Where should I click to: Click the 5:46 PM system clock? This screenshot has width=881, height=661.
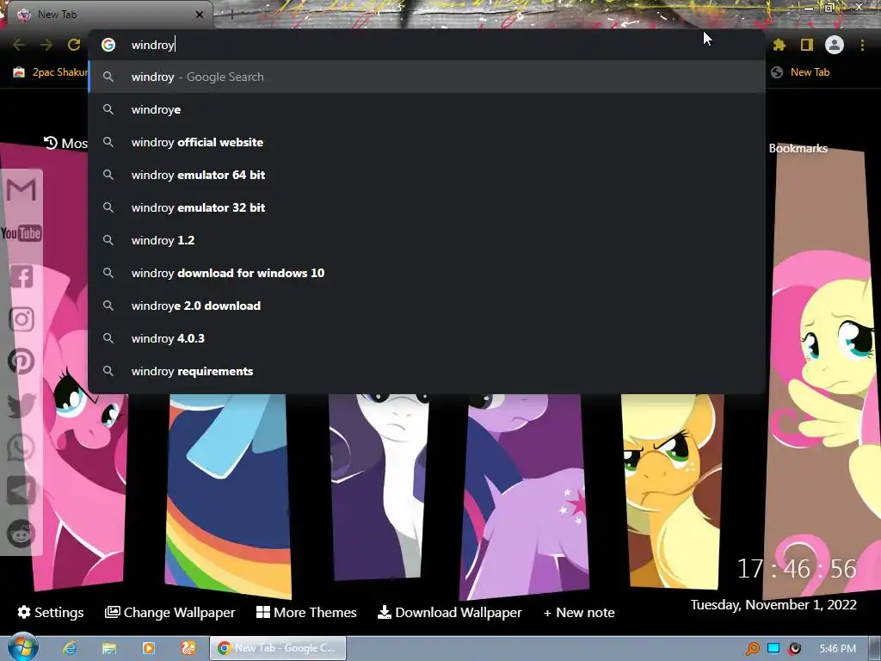(838, 649)
